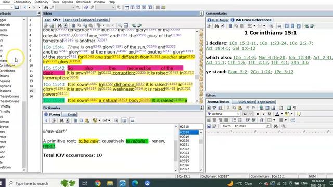Open the highlighter dropdown arrow in Dictionaries toolbar
The height and width of the screenshot is (187, 333).
coord(99,121)
